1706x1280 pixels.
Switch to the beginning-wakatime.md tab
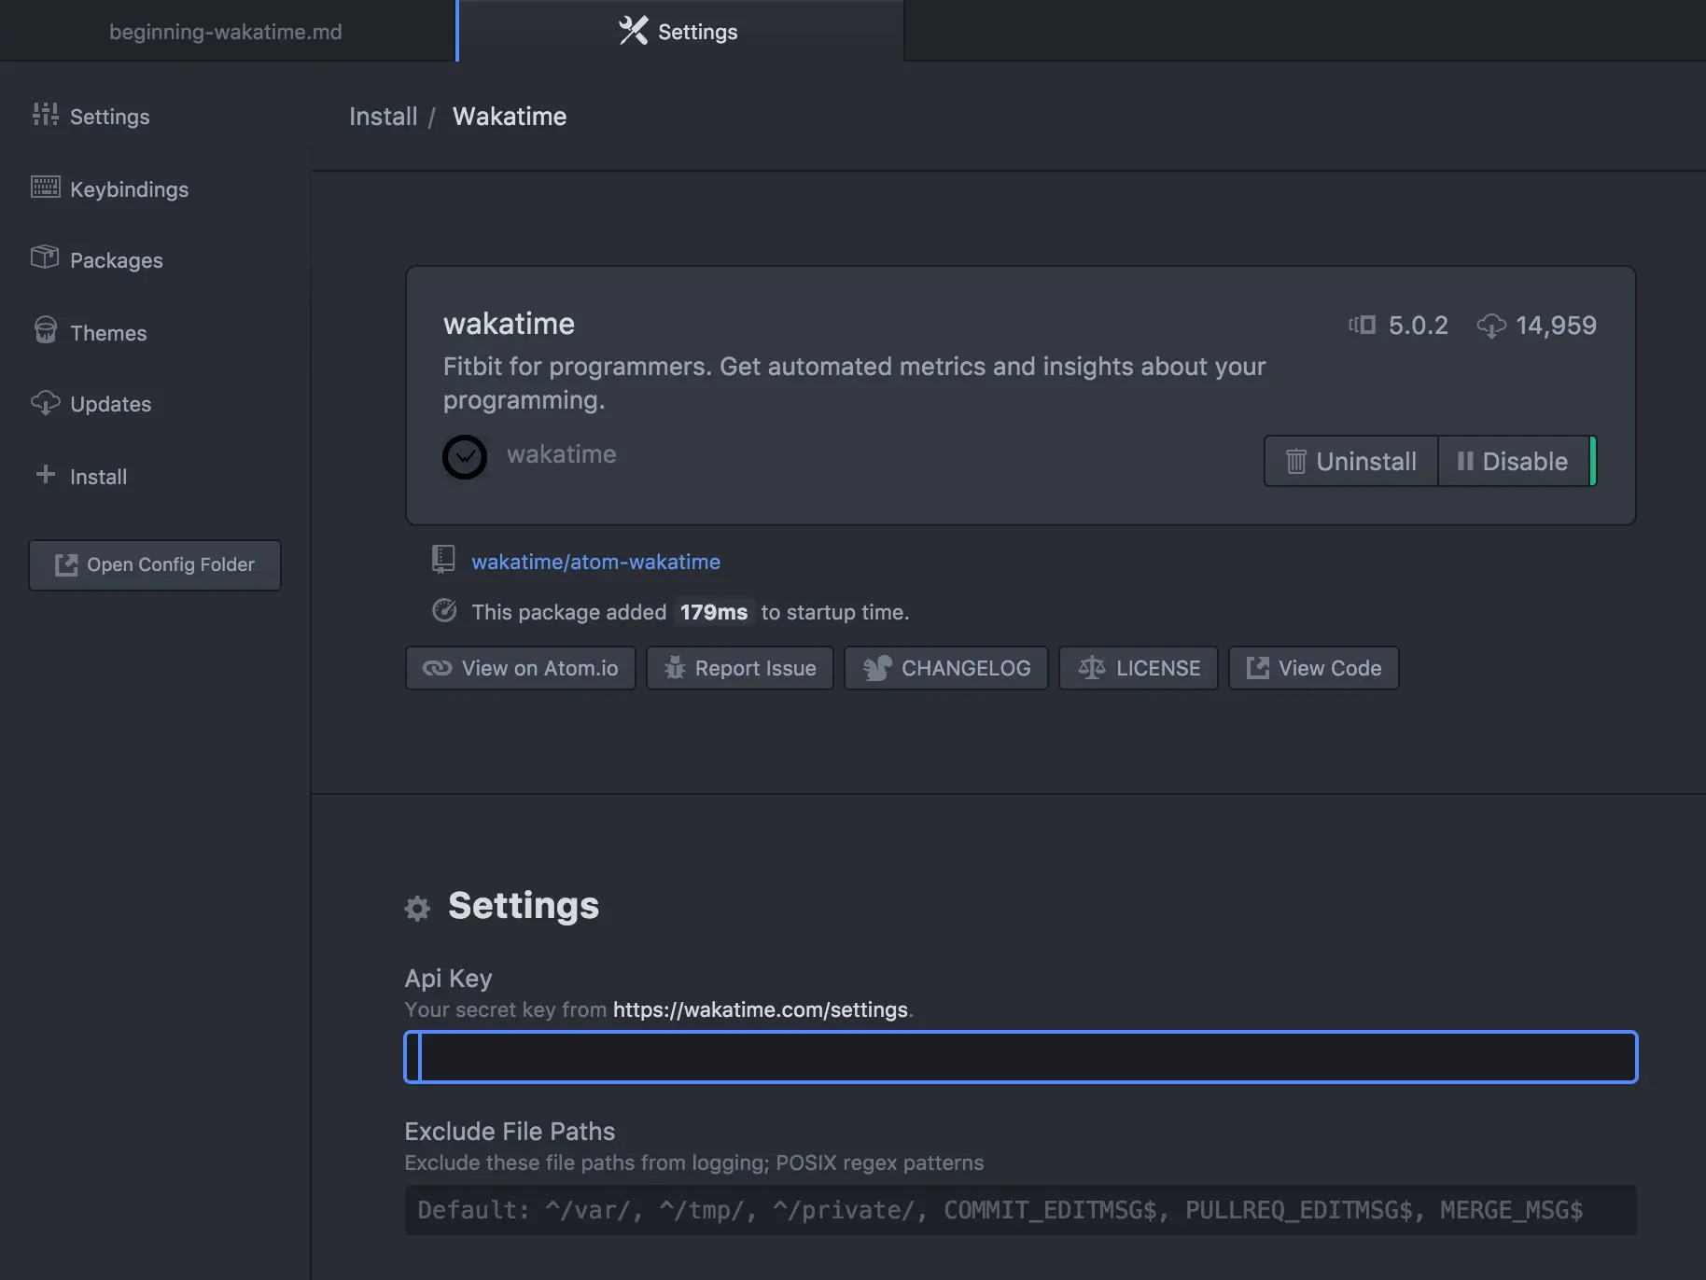click(x=226, y=31)
